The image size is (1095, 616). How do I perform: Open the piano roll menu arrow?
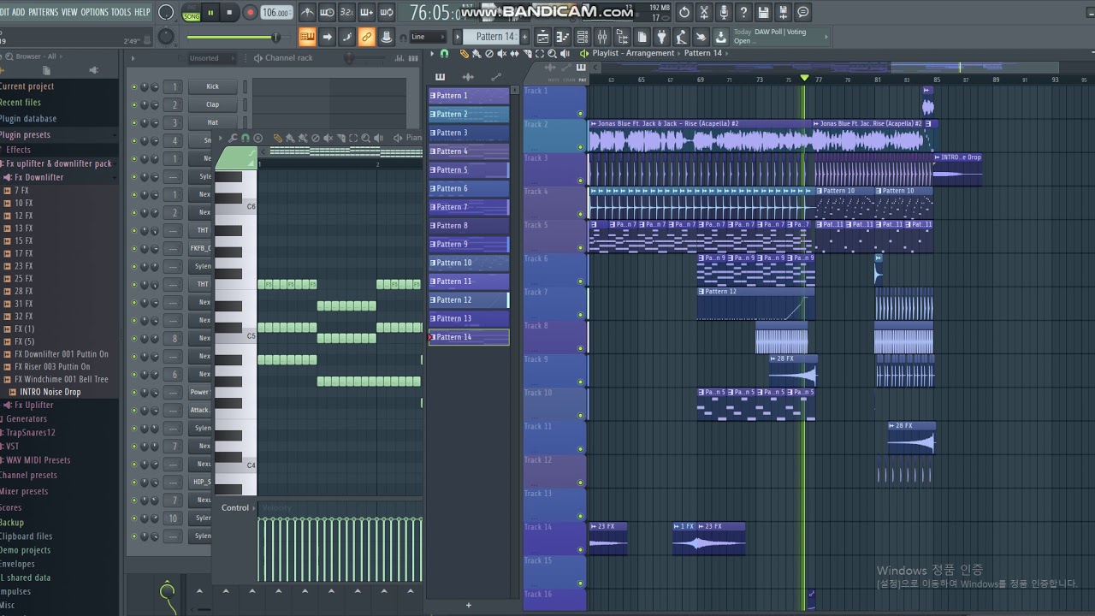click(x=221, y=139)
